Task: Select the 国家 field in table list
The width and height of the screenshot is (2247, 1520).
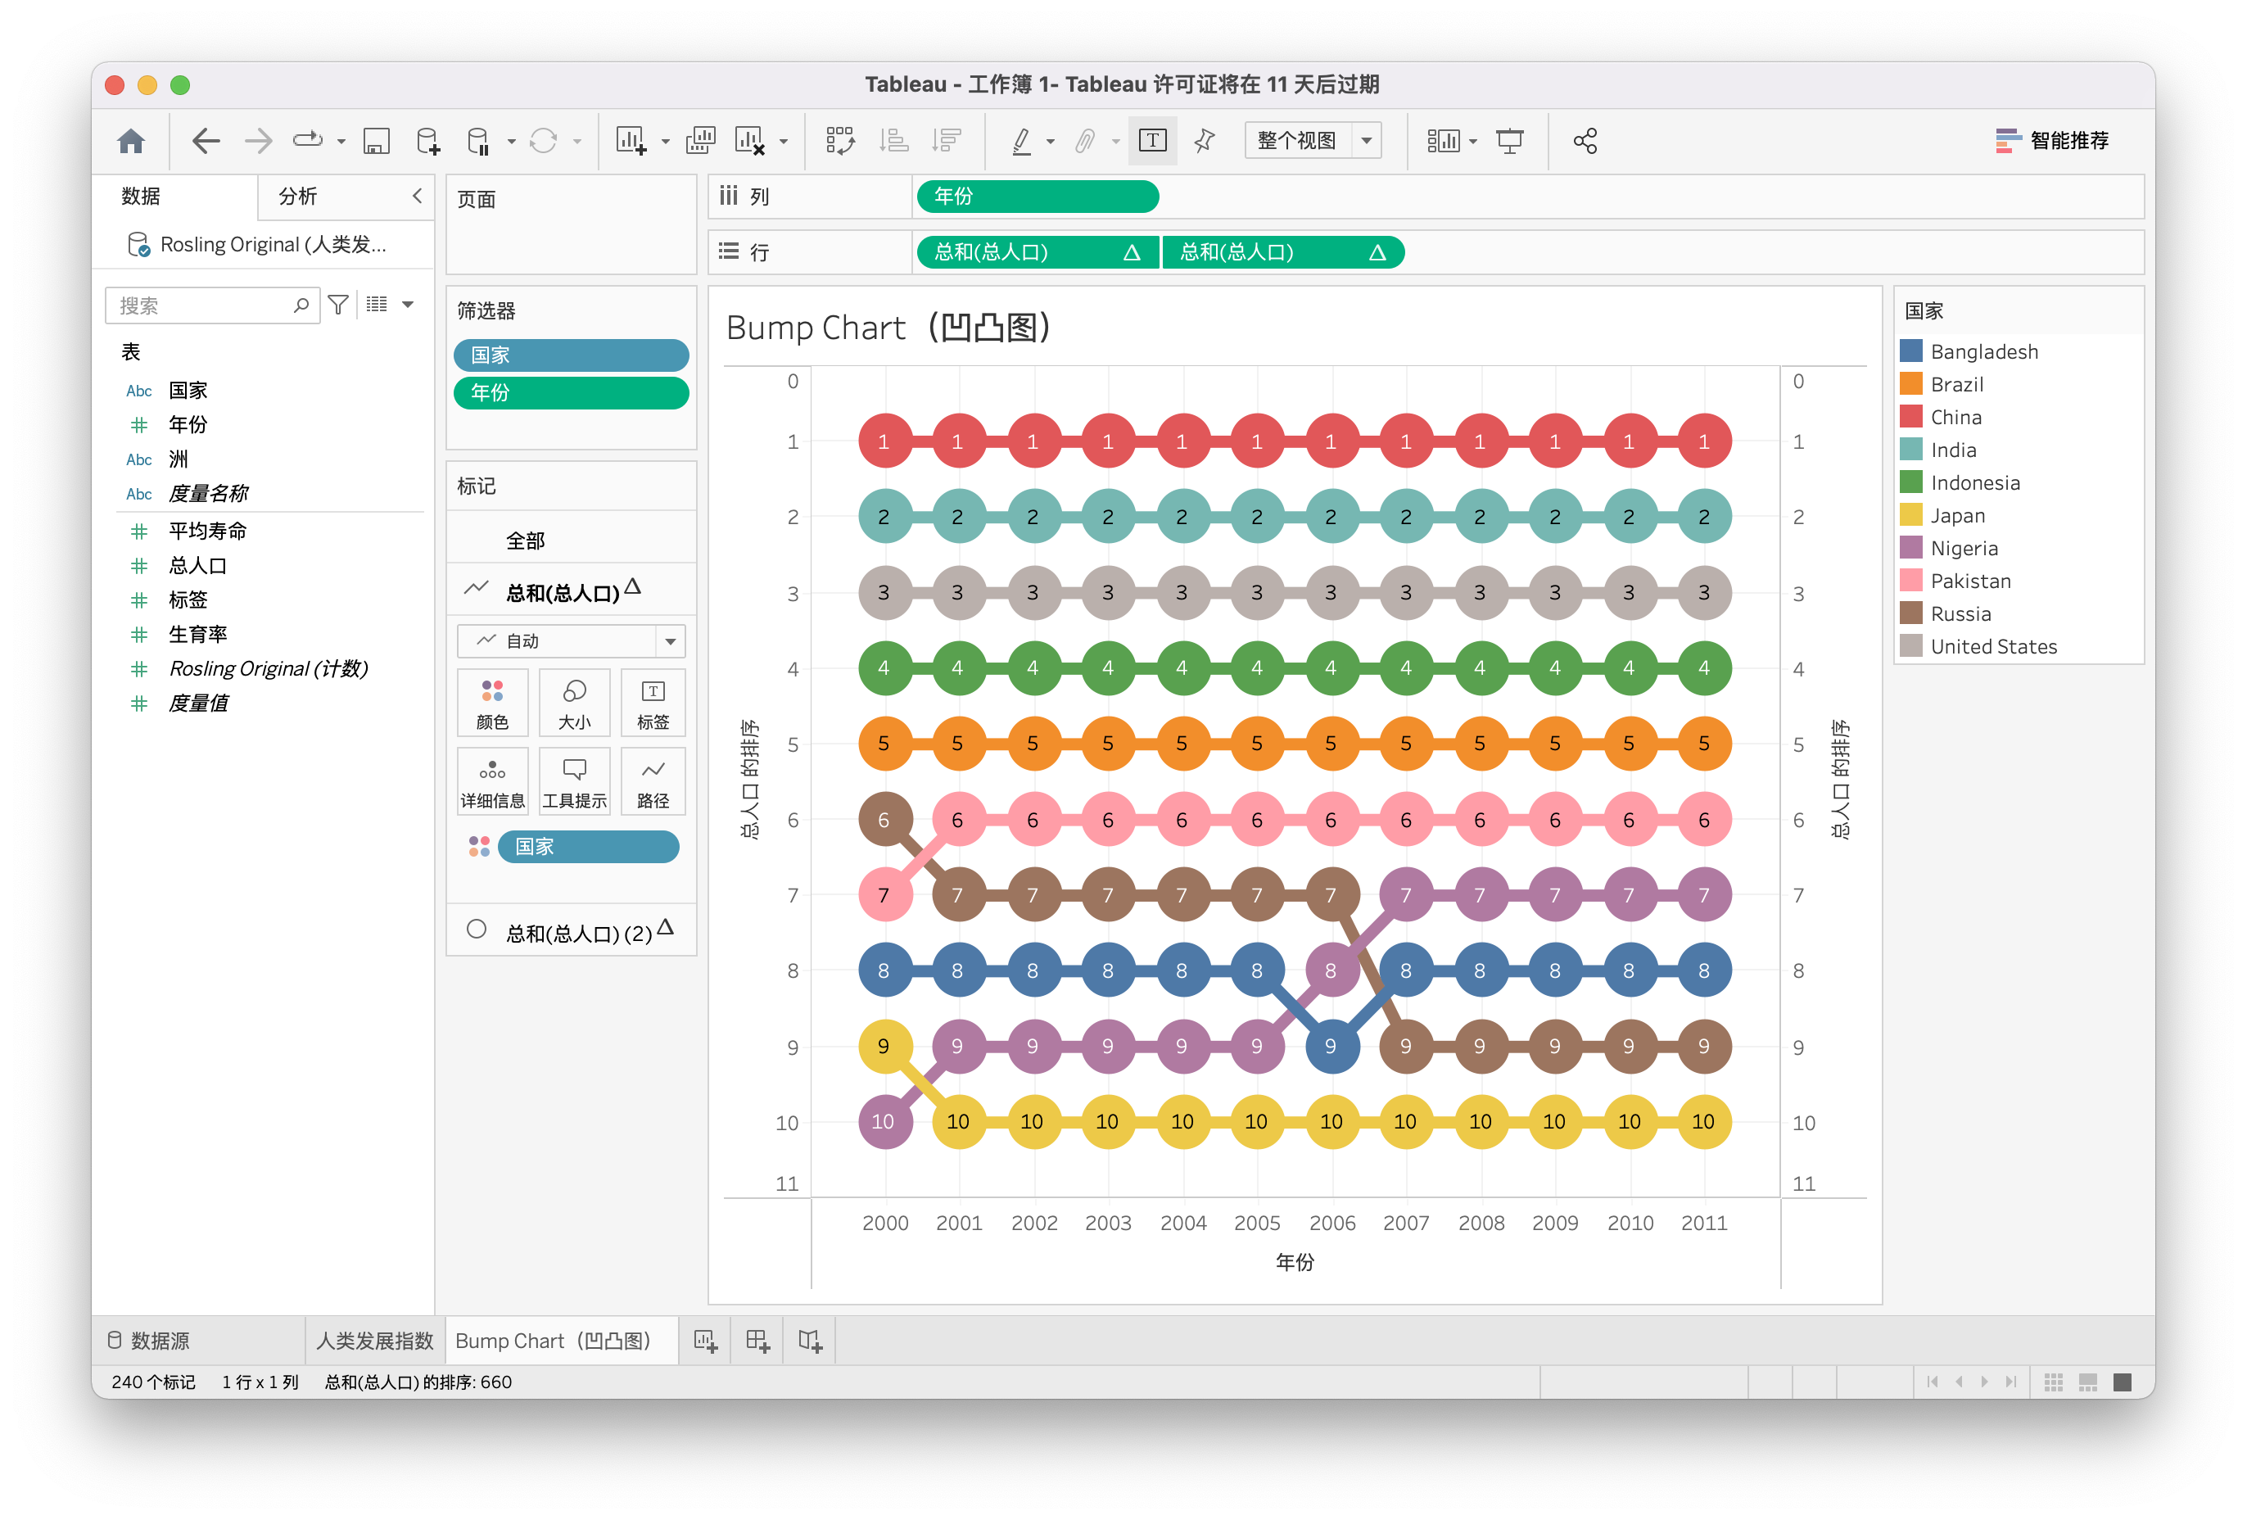Action: point(188,391)
